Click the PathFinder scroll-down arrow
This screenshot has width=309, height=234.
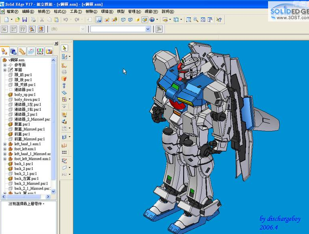tap(53, 191)
